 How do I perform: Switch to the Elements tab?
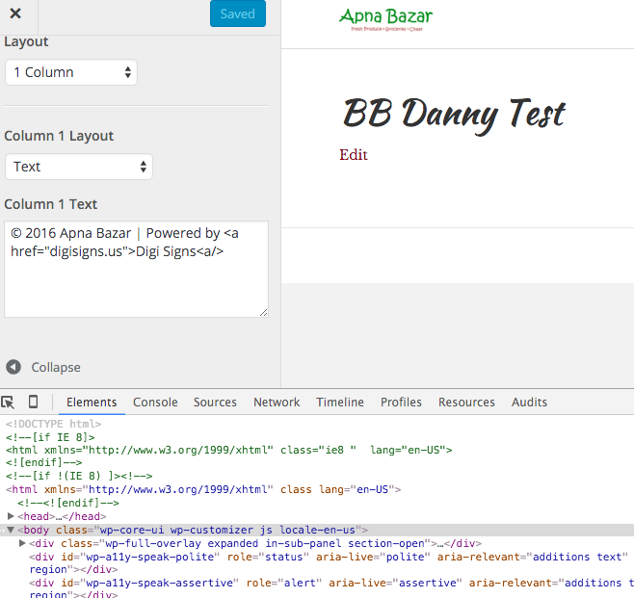(92, 403)
